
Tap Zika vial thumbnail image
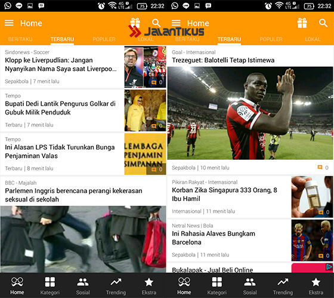tap(312, 197)
